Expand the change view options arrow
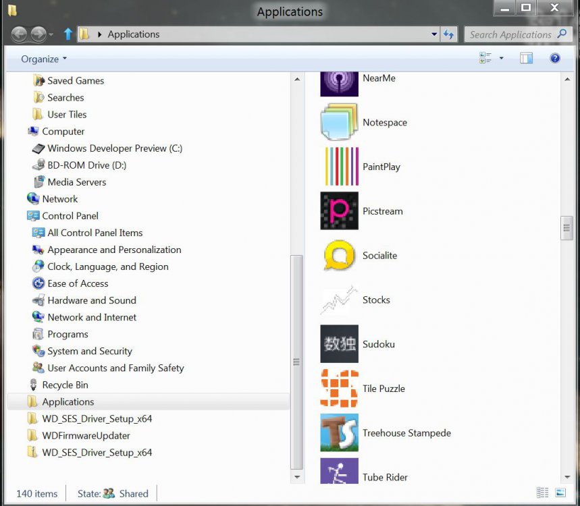Viewport: 580px width, 506px height. click(501, 59)
